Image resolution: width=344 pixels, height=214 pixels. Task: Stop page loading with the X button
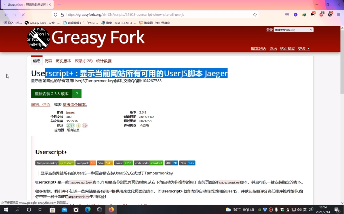point(23,15)
